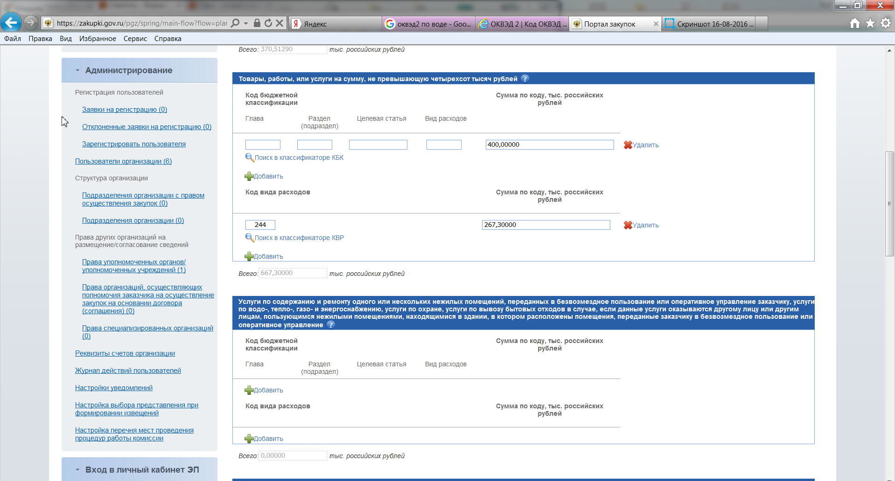Open the address bar autocomplete dropdown arrow
The width and height of the screenshot is (895, 481).
coord(246,23)
